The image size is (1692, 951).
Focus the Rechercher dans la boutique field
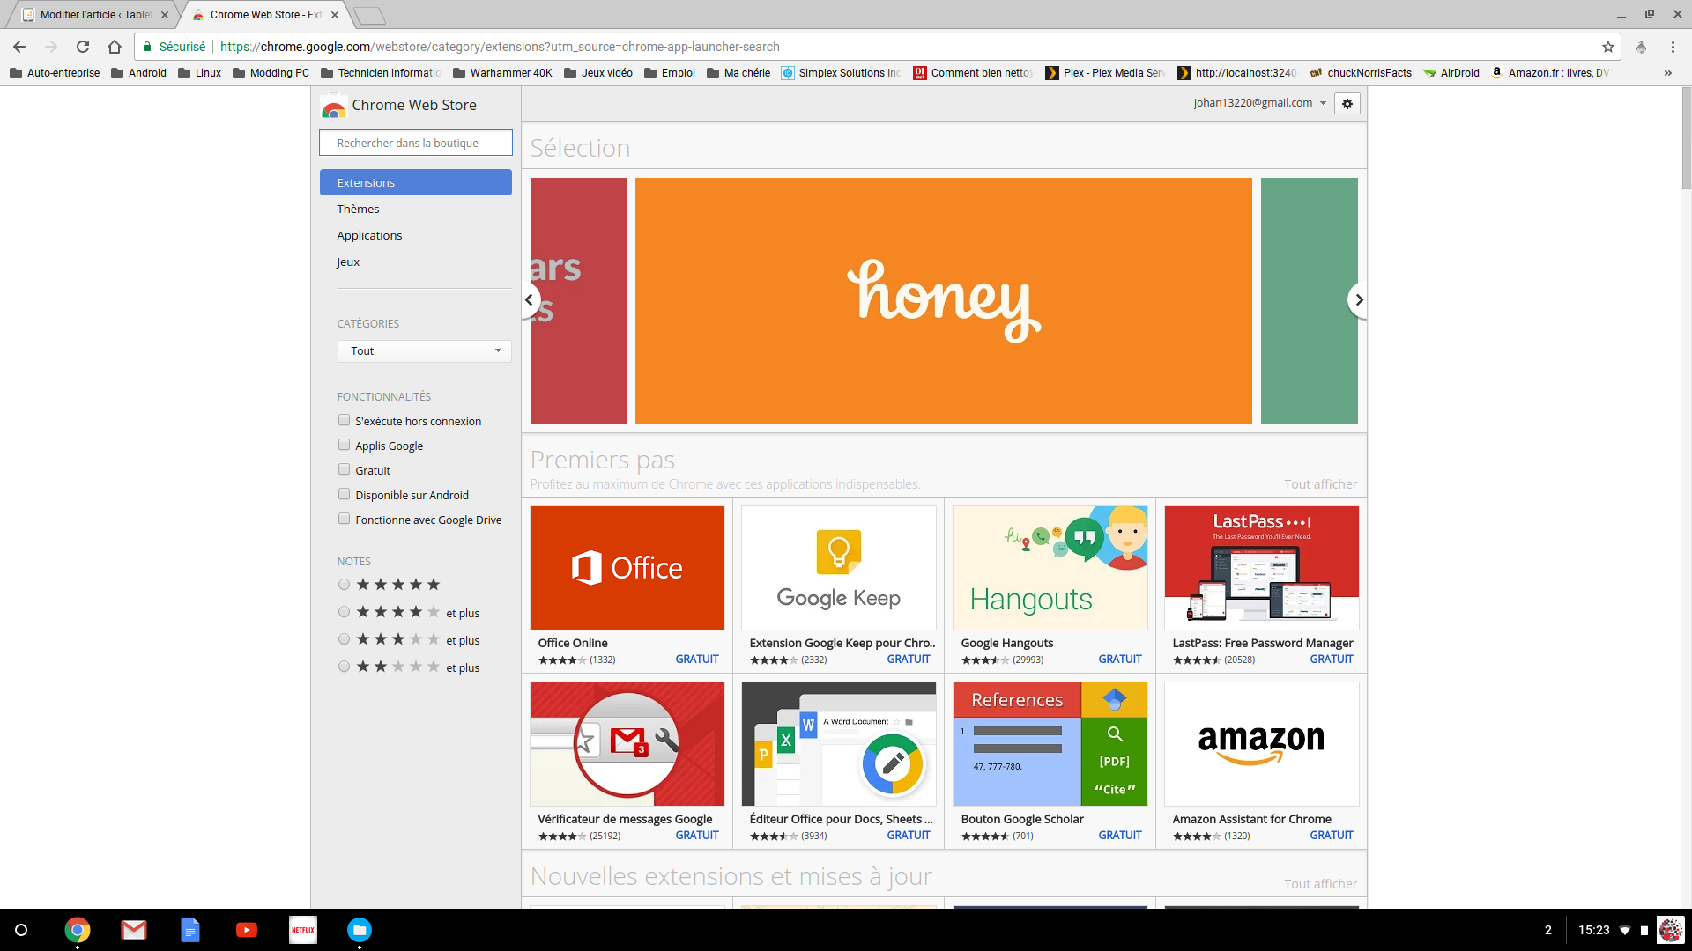[416, 143]
